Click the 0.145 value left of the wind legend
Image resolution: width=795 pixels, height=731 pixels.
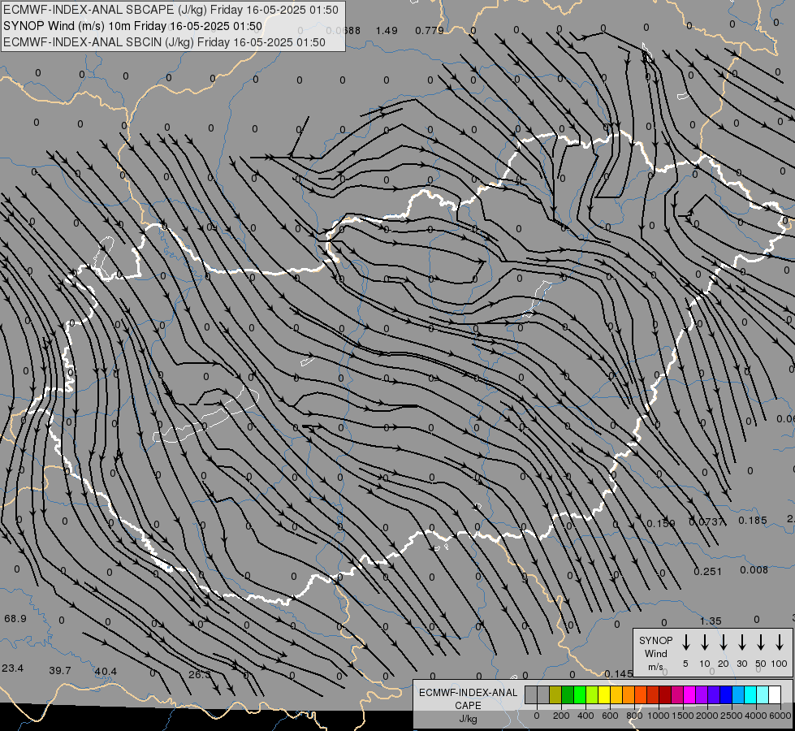click(619, 673)
